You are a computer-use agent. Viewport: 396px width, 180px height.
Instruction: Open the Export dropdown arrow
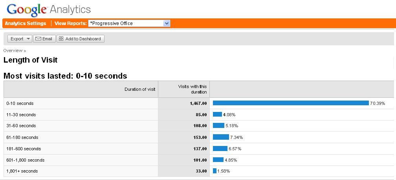(x=28, y=39)
